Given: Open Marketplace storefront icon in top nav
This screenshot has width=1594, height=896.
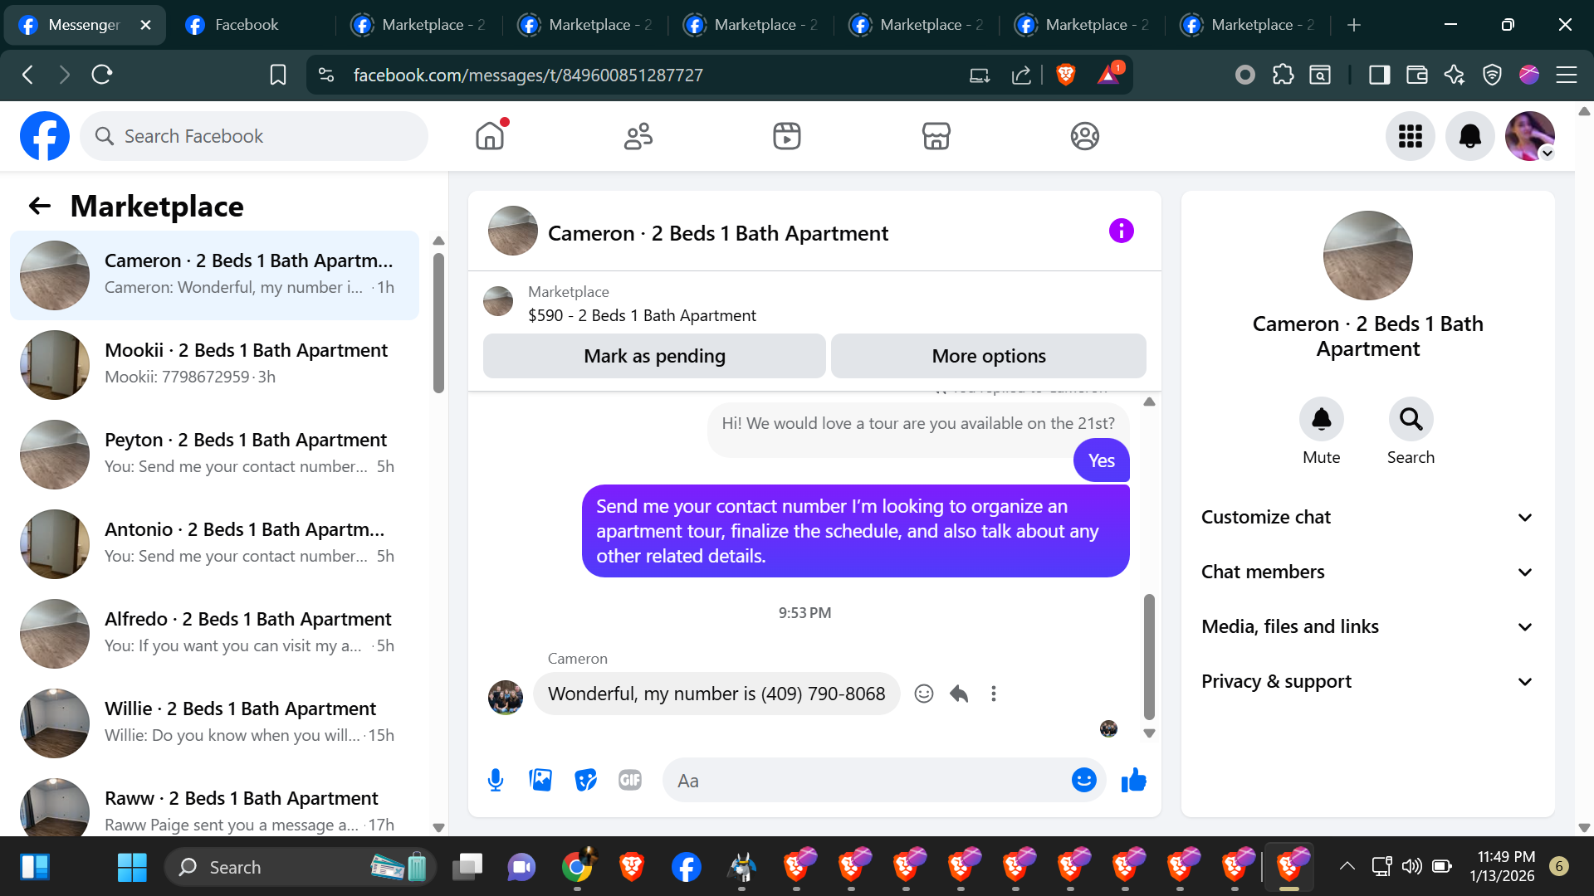Looking at the screenshot, I should pyautogui.click(x=936, y=136).
